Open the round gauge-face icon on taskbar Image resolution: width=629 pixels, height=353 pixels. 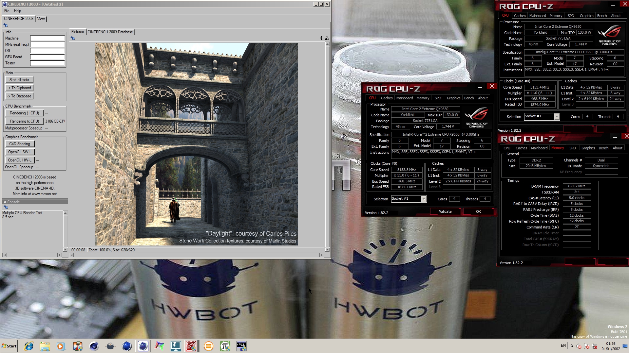pos(110,346)
